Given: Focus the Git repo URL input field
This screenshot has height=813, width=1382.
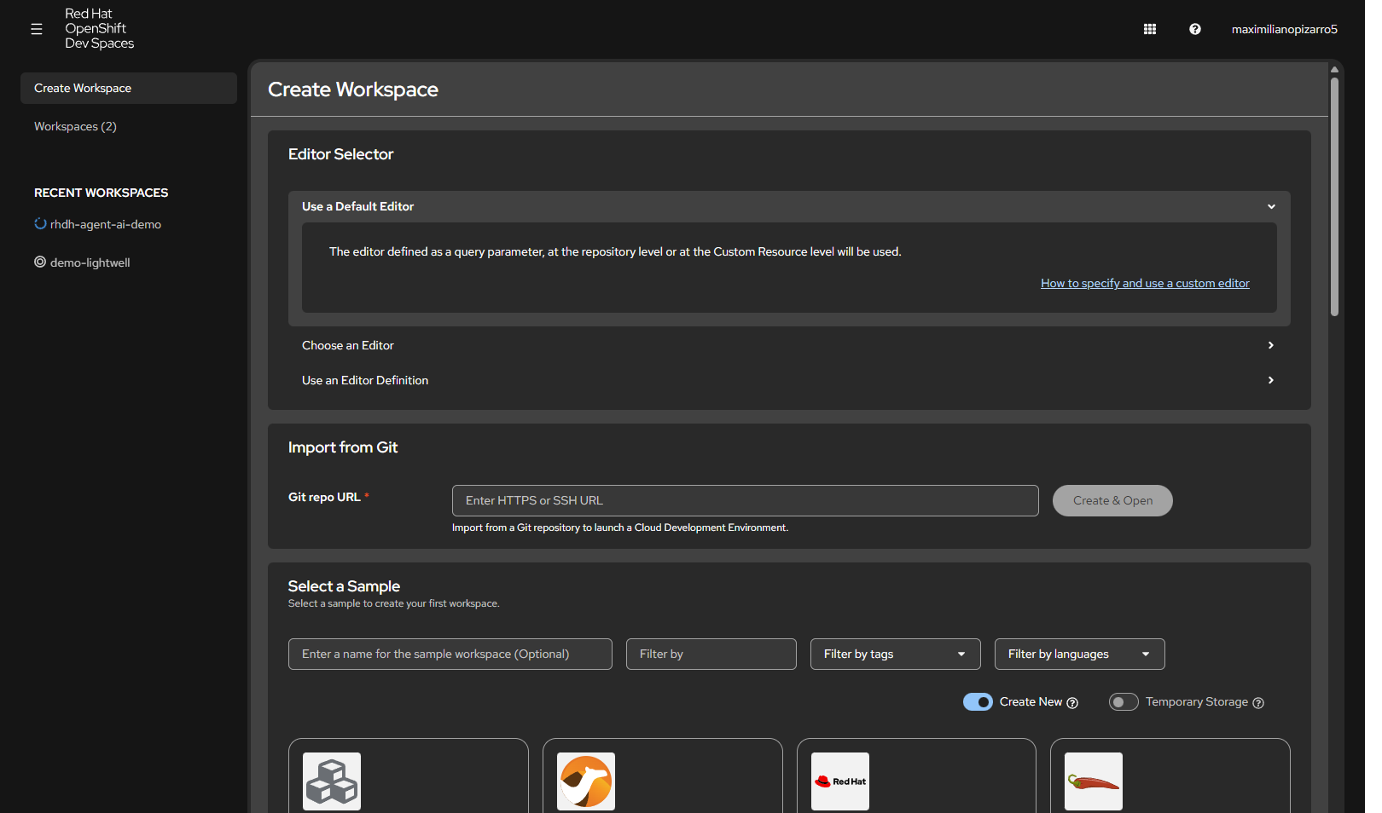Looking at the screenshot, I should pos(746,500).
